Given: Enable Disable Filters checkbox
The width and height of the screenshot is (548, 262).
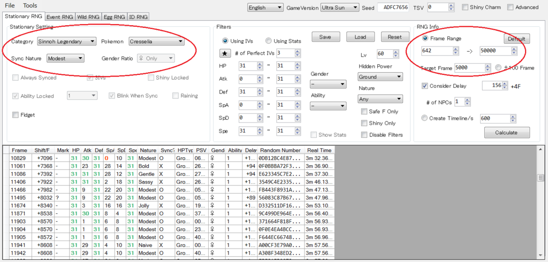Looking at the screenshot, I should click(364, 135).
